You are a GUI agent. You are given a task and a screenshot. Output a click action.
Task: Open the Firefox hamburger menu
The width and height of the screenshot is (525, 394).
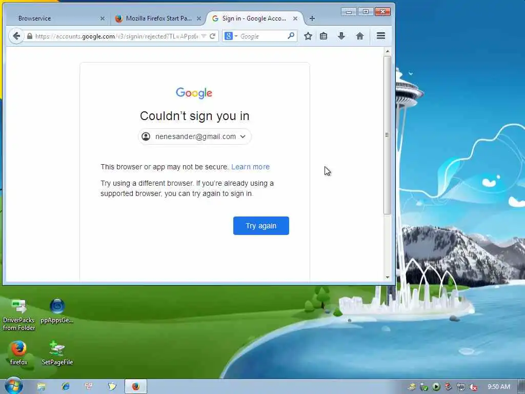pyautogui.click(x=381, y=36)
